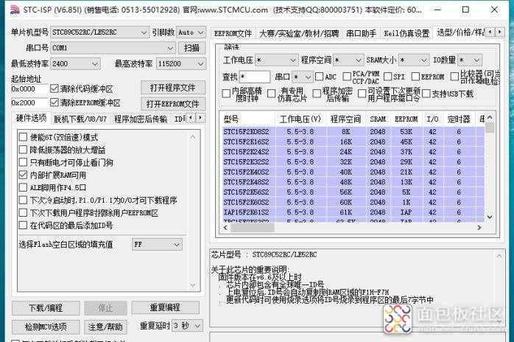Click hardware options list scroll down arrow
Viewport: 514px width, 342px height.
pos(193,285)
